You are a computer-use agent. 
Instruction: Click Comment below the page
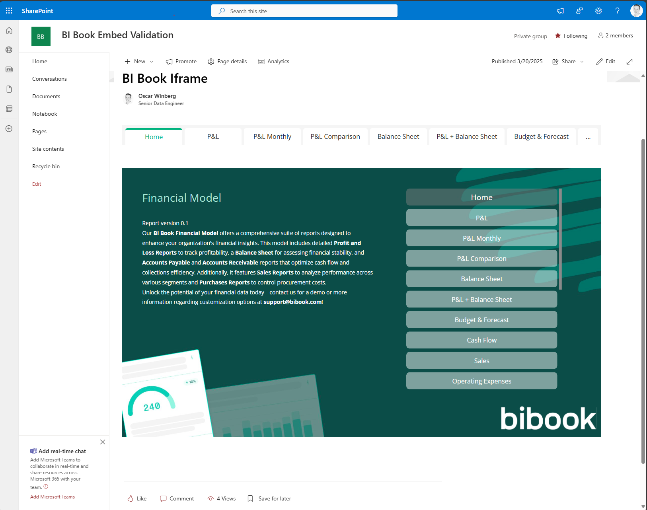(x=177, y=498)
